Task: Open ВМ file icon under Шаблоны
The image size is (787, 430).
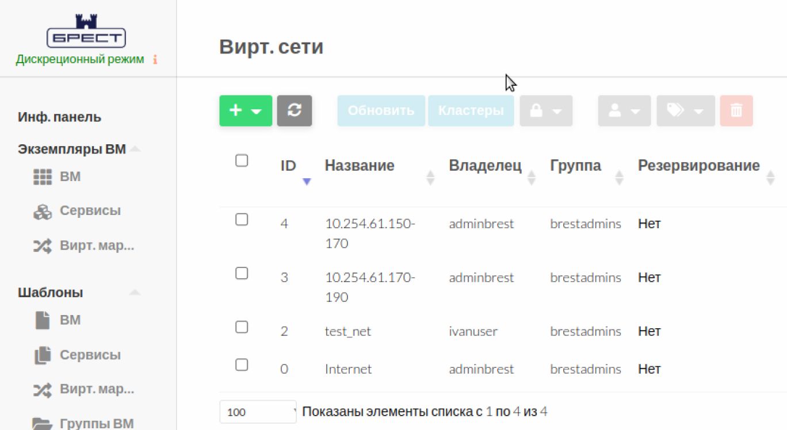Action: (43, 320)
